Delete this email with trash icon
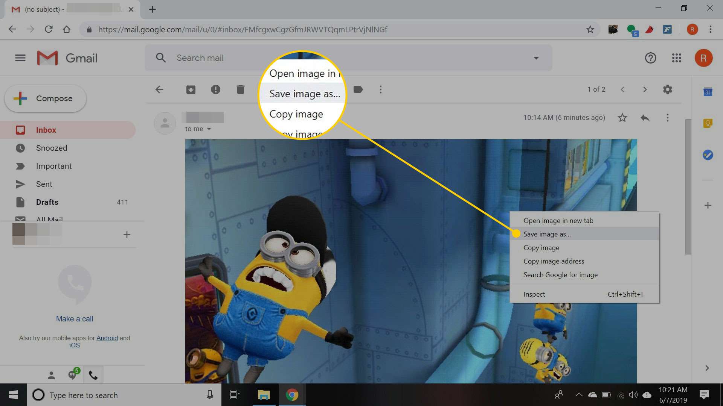 click(241, 89)
